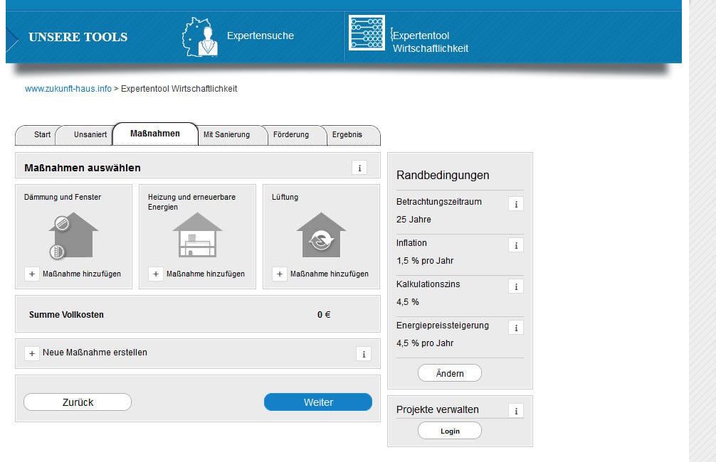Add a measure under Dämmung und Fenster
716x462 pixels.
(x=32, y=274)
